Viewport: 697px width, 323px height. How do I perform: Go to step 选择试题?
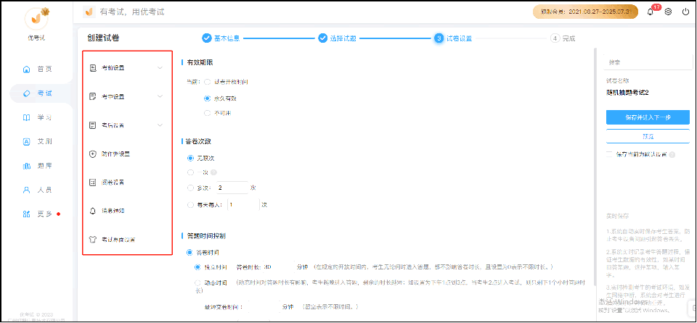tap(337, 38)
